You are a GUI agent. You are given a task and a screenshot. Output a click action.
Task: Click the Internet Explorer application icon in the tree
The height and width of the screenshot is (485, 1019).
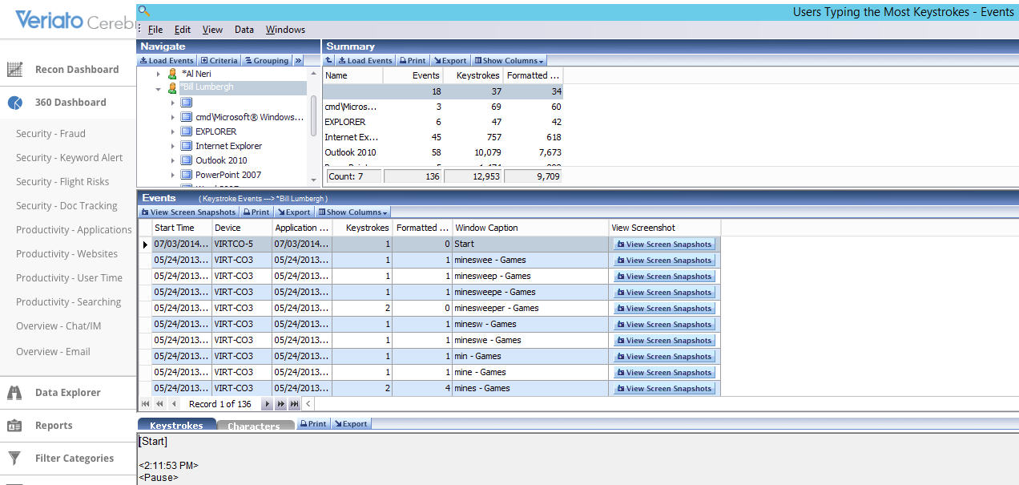point(186,146)
